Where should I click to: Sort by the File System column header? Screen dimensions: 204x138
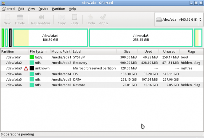[x=39, y=51]
